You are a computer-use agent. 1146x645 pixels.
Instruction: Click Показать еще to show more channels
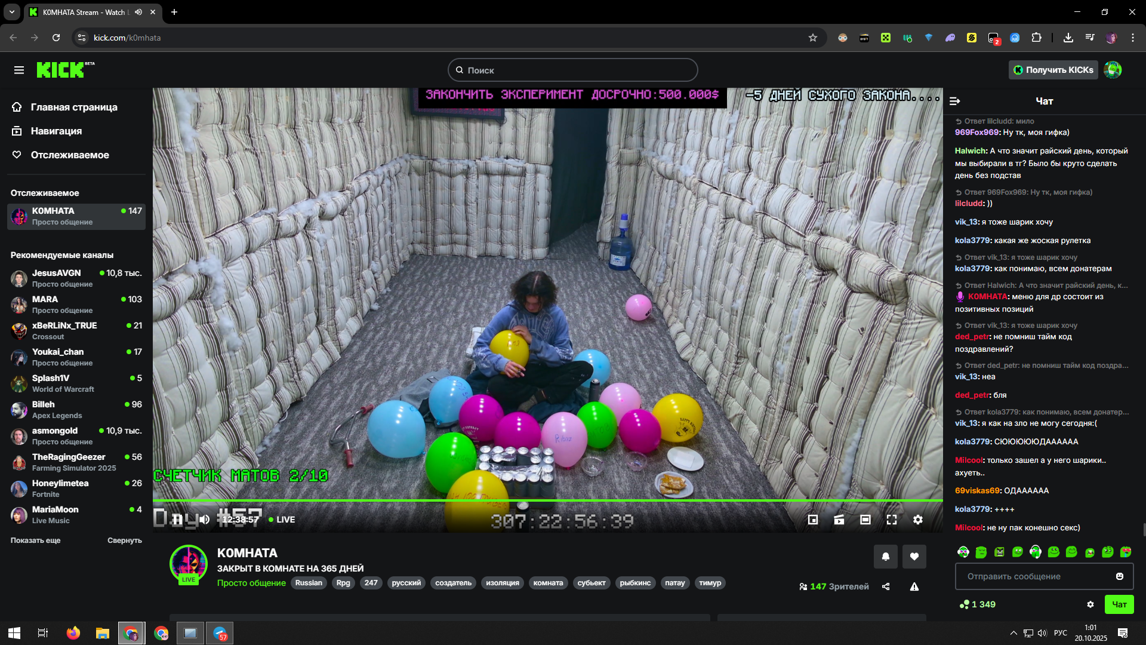click(x=36, y=540)
